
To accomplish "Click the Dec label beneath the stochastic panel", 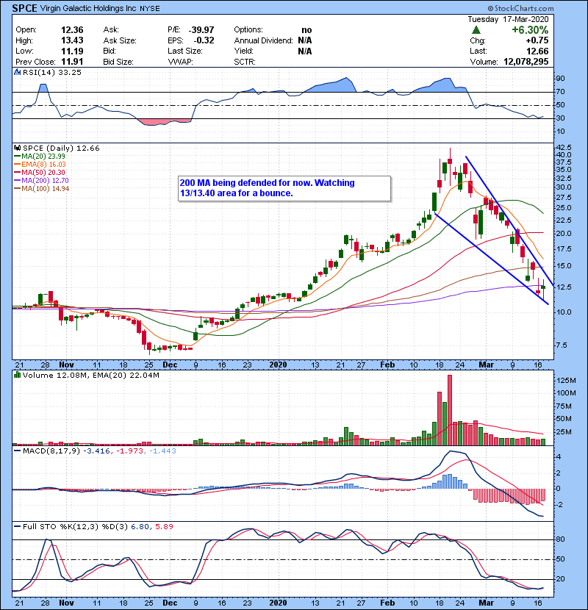I will coord(170,603).
